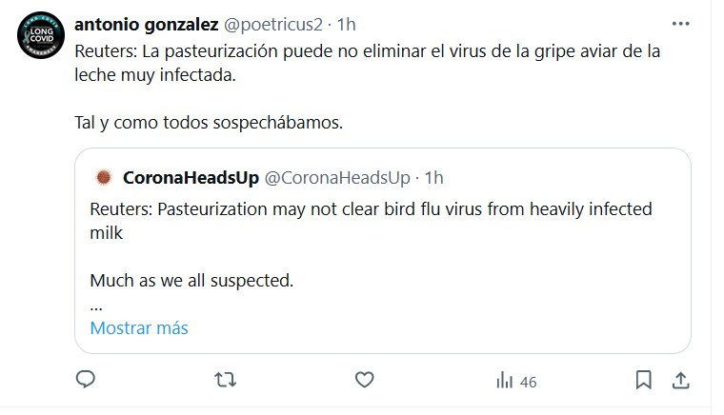This screenshot has height=415, width=724.
Task: Like the tweet with the heart icon
Action: pyautogui.click(x=363, y=380)
